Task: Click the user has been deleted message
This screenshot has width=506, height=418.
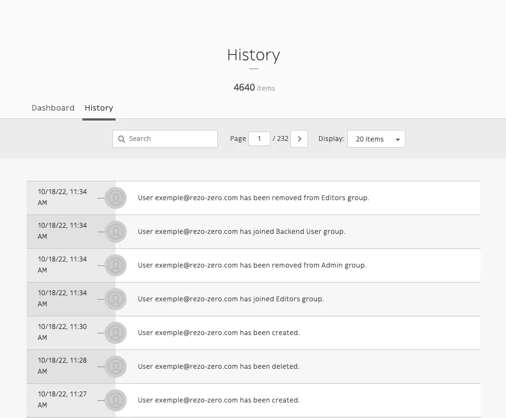Action: click(218, 367)
